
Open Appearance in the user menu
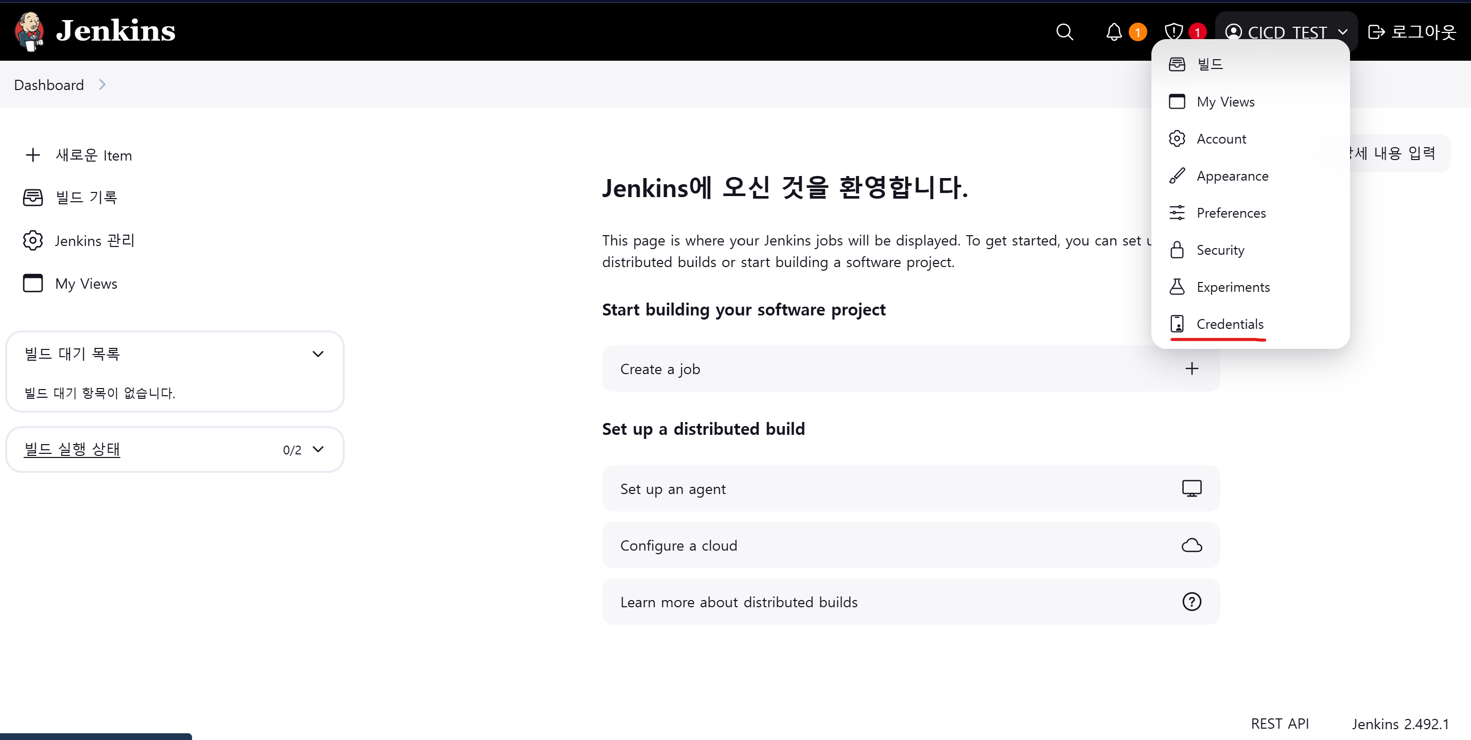(x=1232, y=176)
